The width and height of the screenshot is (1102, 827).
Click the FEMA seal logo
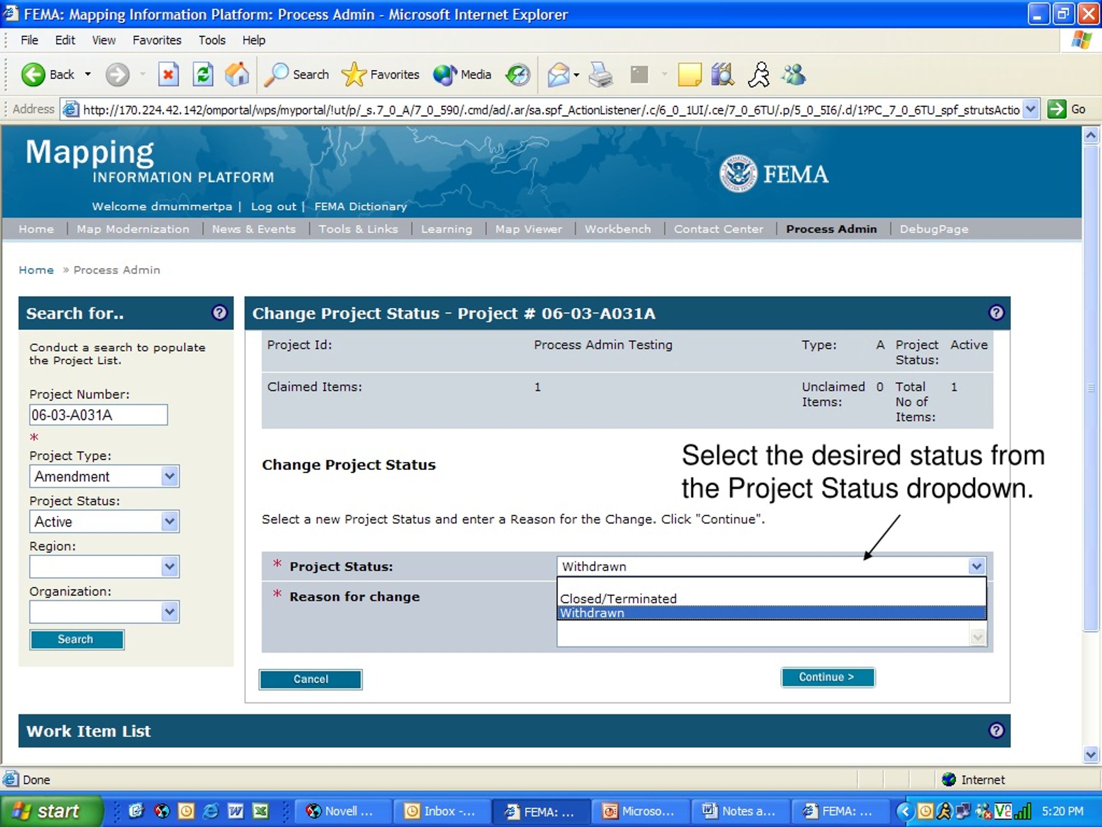(738, 174)
